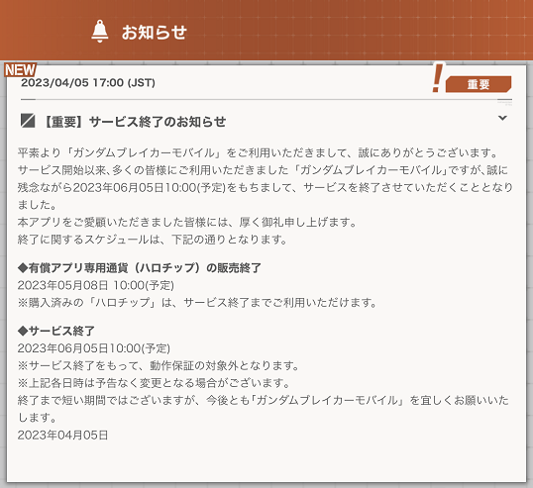Click the line ※サービス終了をもって、動作保証の対象外となります。
The width and height of the screenshot is (533, 488).
coord(159,365)
